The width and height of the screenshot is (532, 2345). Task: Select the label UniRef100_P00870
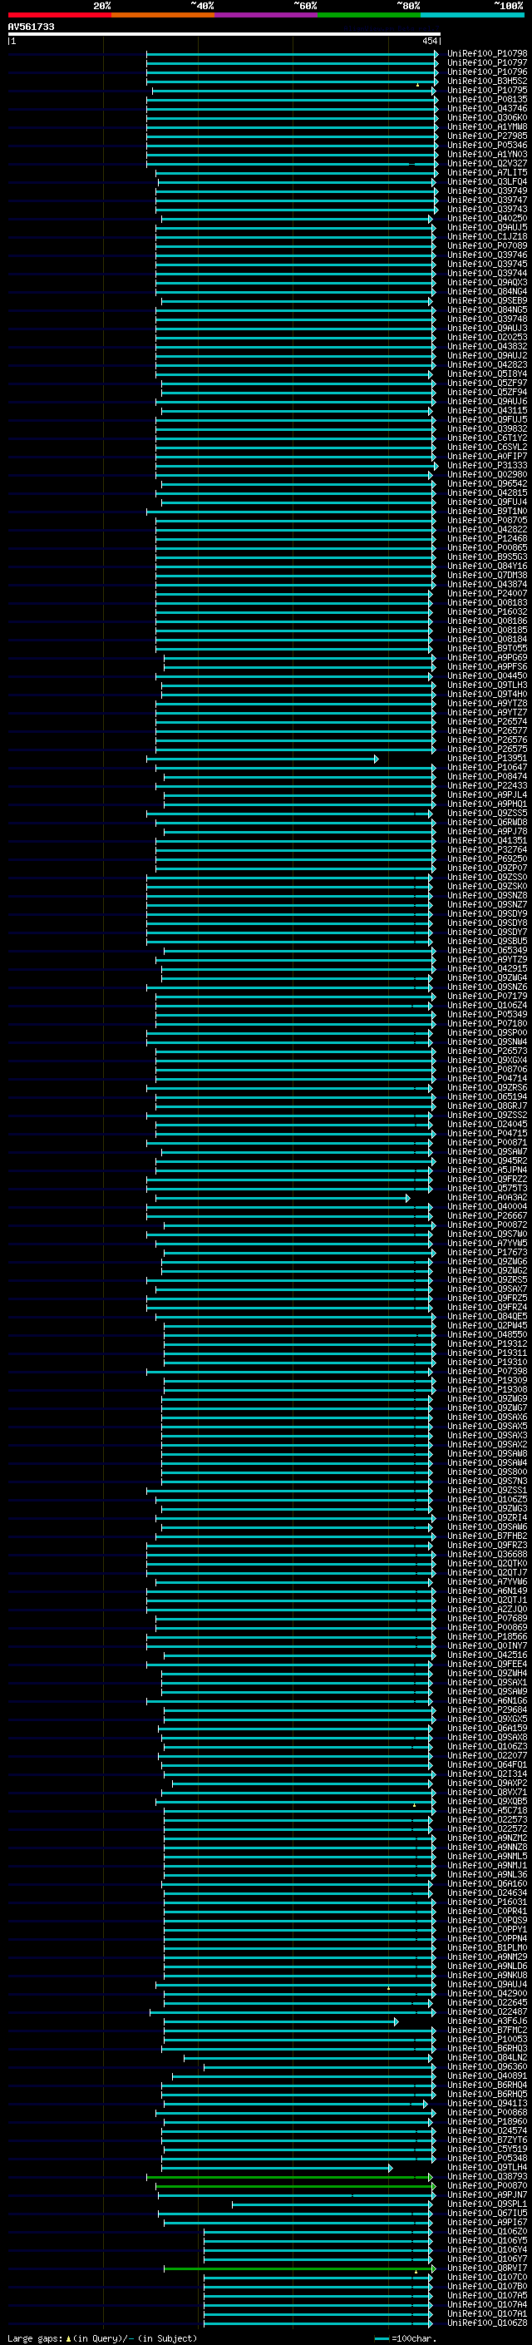click(x=487, y=2187)
